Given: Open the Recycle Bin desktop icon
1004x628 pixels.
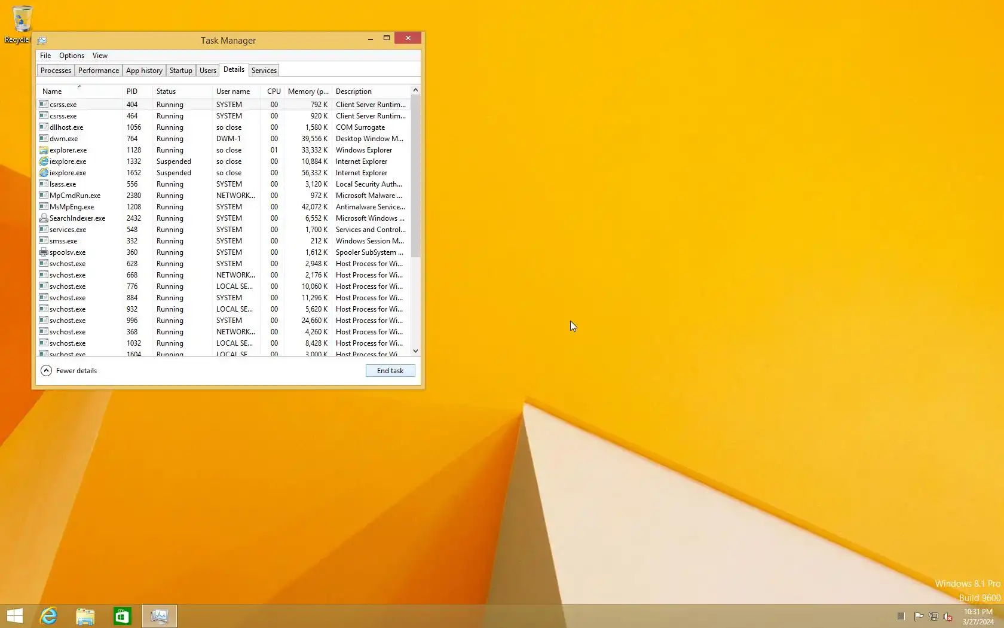Looking at the screenshot, I should [22, 25].
